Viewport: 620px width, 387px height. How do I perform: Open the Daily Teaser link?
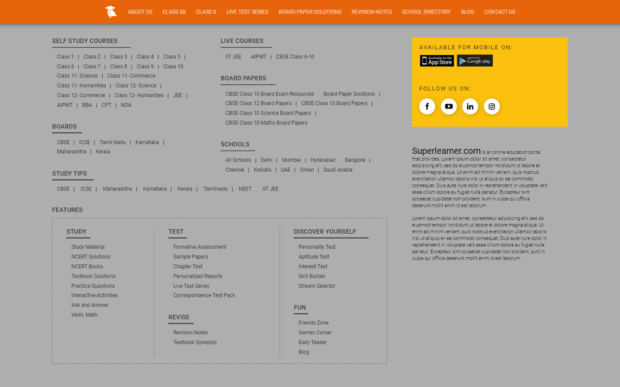[312, 342]
